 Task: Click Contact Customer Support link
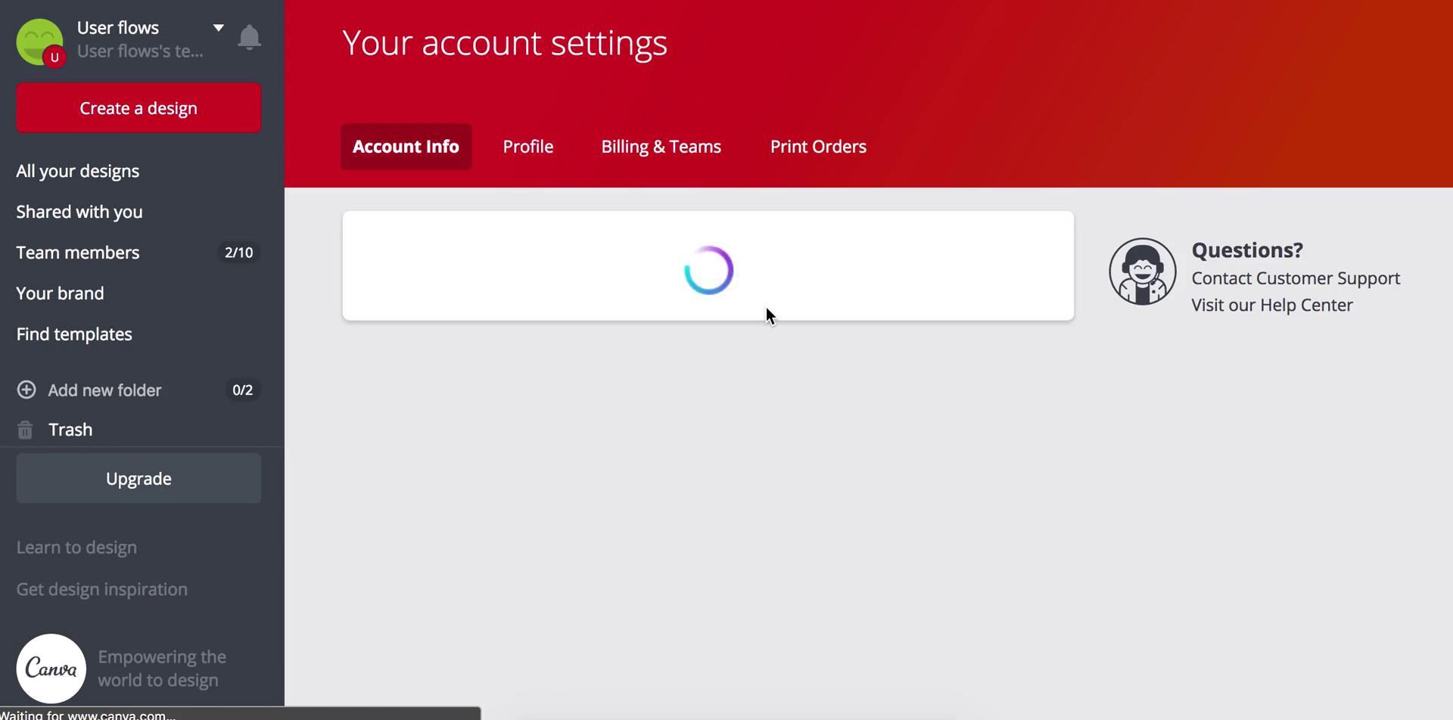[x=1296, y=278]
